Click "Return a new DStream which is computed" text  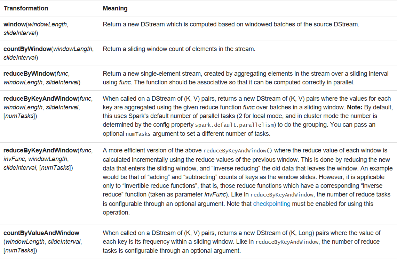[x=153, y=25]
